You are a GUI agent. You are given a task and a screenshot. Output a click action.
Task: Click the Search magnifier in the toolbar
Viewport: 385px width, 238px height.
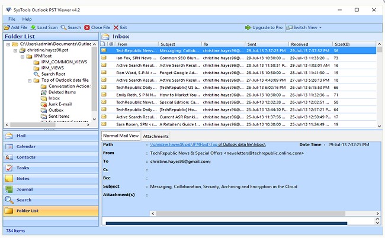click(63, 28)
